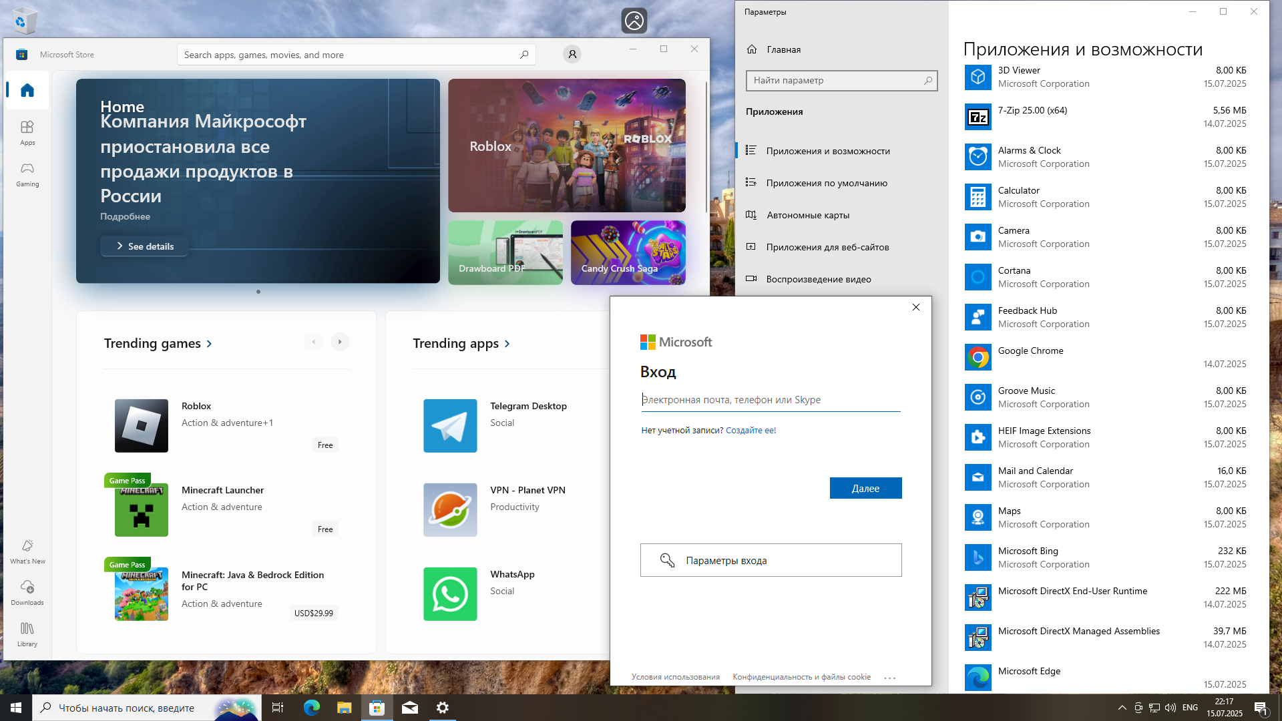This screenshot has width=1282, height=721.
Task: Open the three-dots menu in sign-in dialog
Action: point(890,678)
